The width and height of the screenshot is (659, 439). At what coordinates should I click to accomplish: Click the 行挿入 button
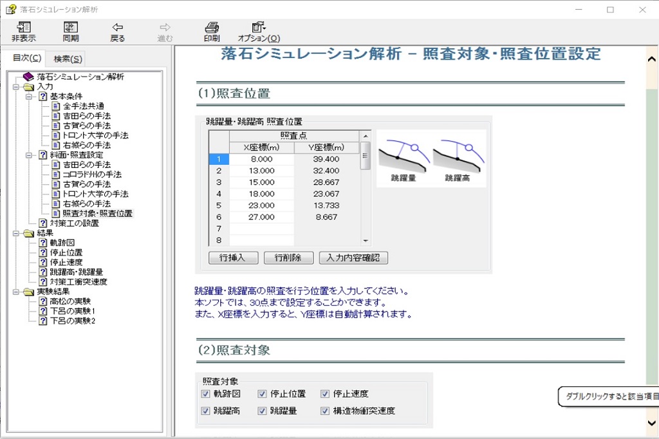233,257
